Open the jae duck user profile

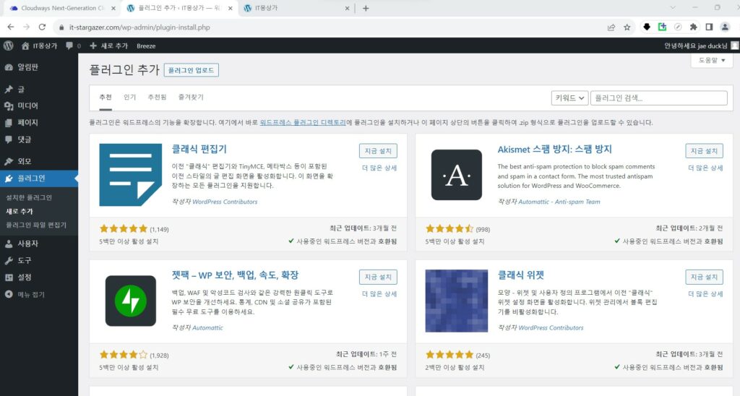pos(701,46)
